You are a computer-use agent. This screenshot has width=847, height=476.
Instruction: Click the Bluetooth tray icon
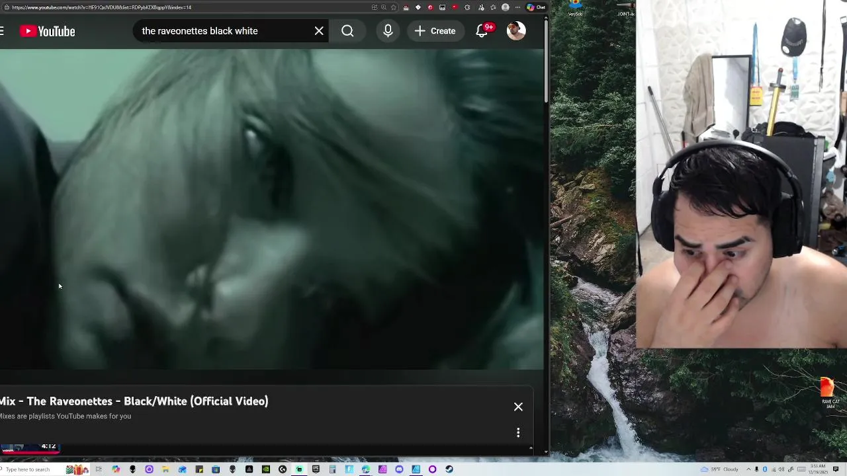pyautogui.click(x=765, y=469)
